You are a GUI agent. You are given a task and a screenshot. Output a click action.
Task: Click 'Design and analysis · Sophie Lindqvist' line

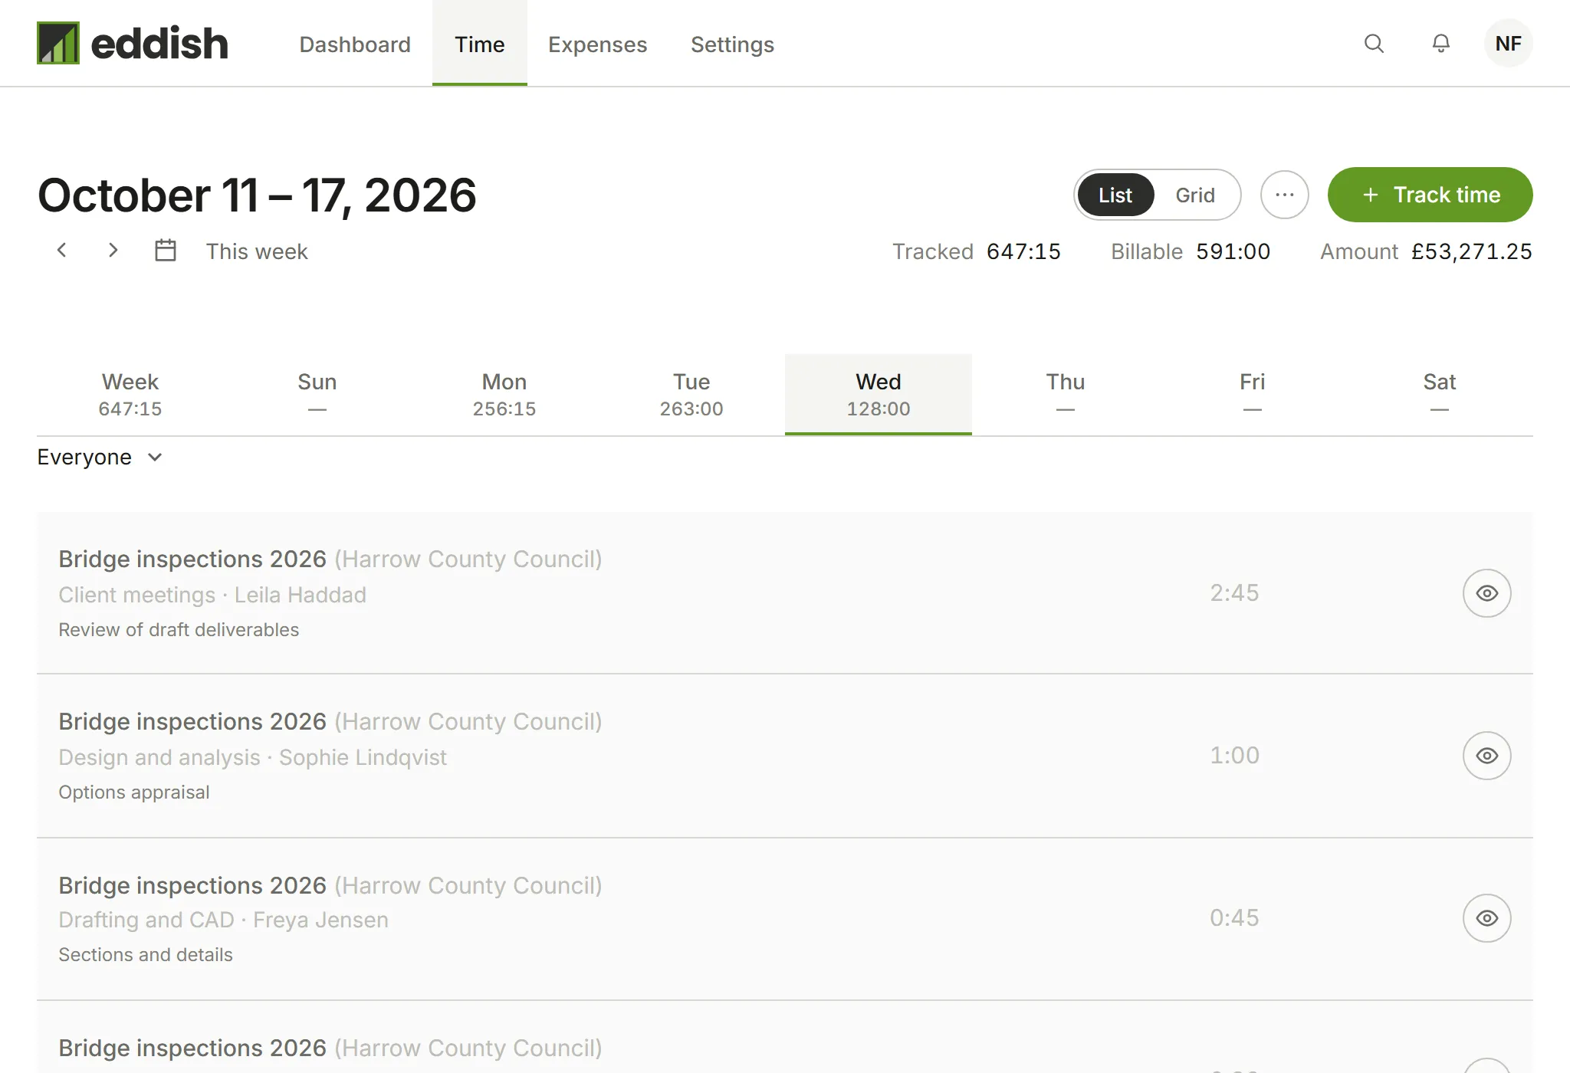pyautogui.click(x=252, y=758)
